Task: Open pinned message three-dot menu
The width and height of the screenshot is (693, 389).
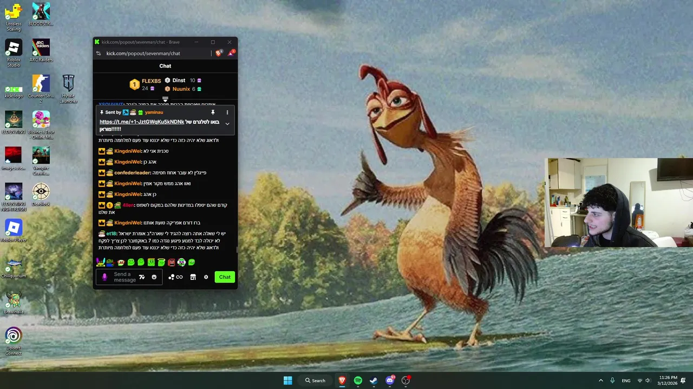Action: tap(227, 112)
